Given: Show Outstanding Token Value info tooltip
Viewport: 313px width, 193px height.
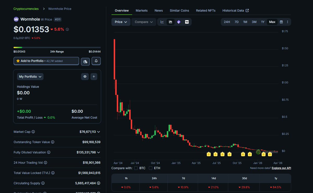Looking at the screenshot, I should coord(53,142).
